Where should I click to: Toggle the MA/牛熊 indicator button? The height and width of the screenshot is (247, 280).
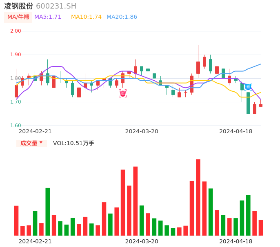18,17
